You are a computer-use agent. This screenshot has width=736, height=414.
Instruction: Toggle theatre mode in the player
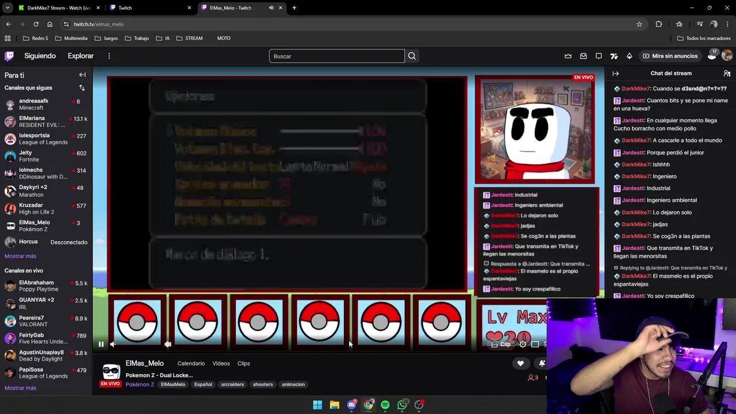coord(535,344)
